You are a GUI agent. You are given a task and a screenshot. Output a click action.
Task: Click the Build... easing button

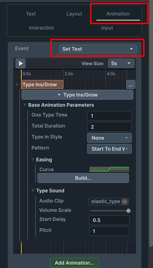pyautogui.click(x=83, y=178)
